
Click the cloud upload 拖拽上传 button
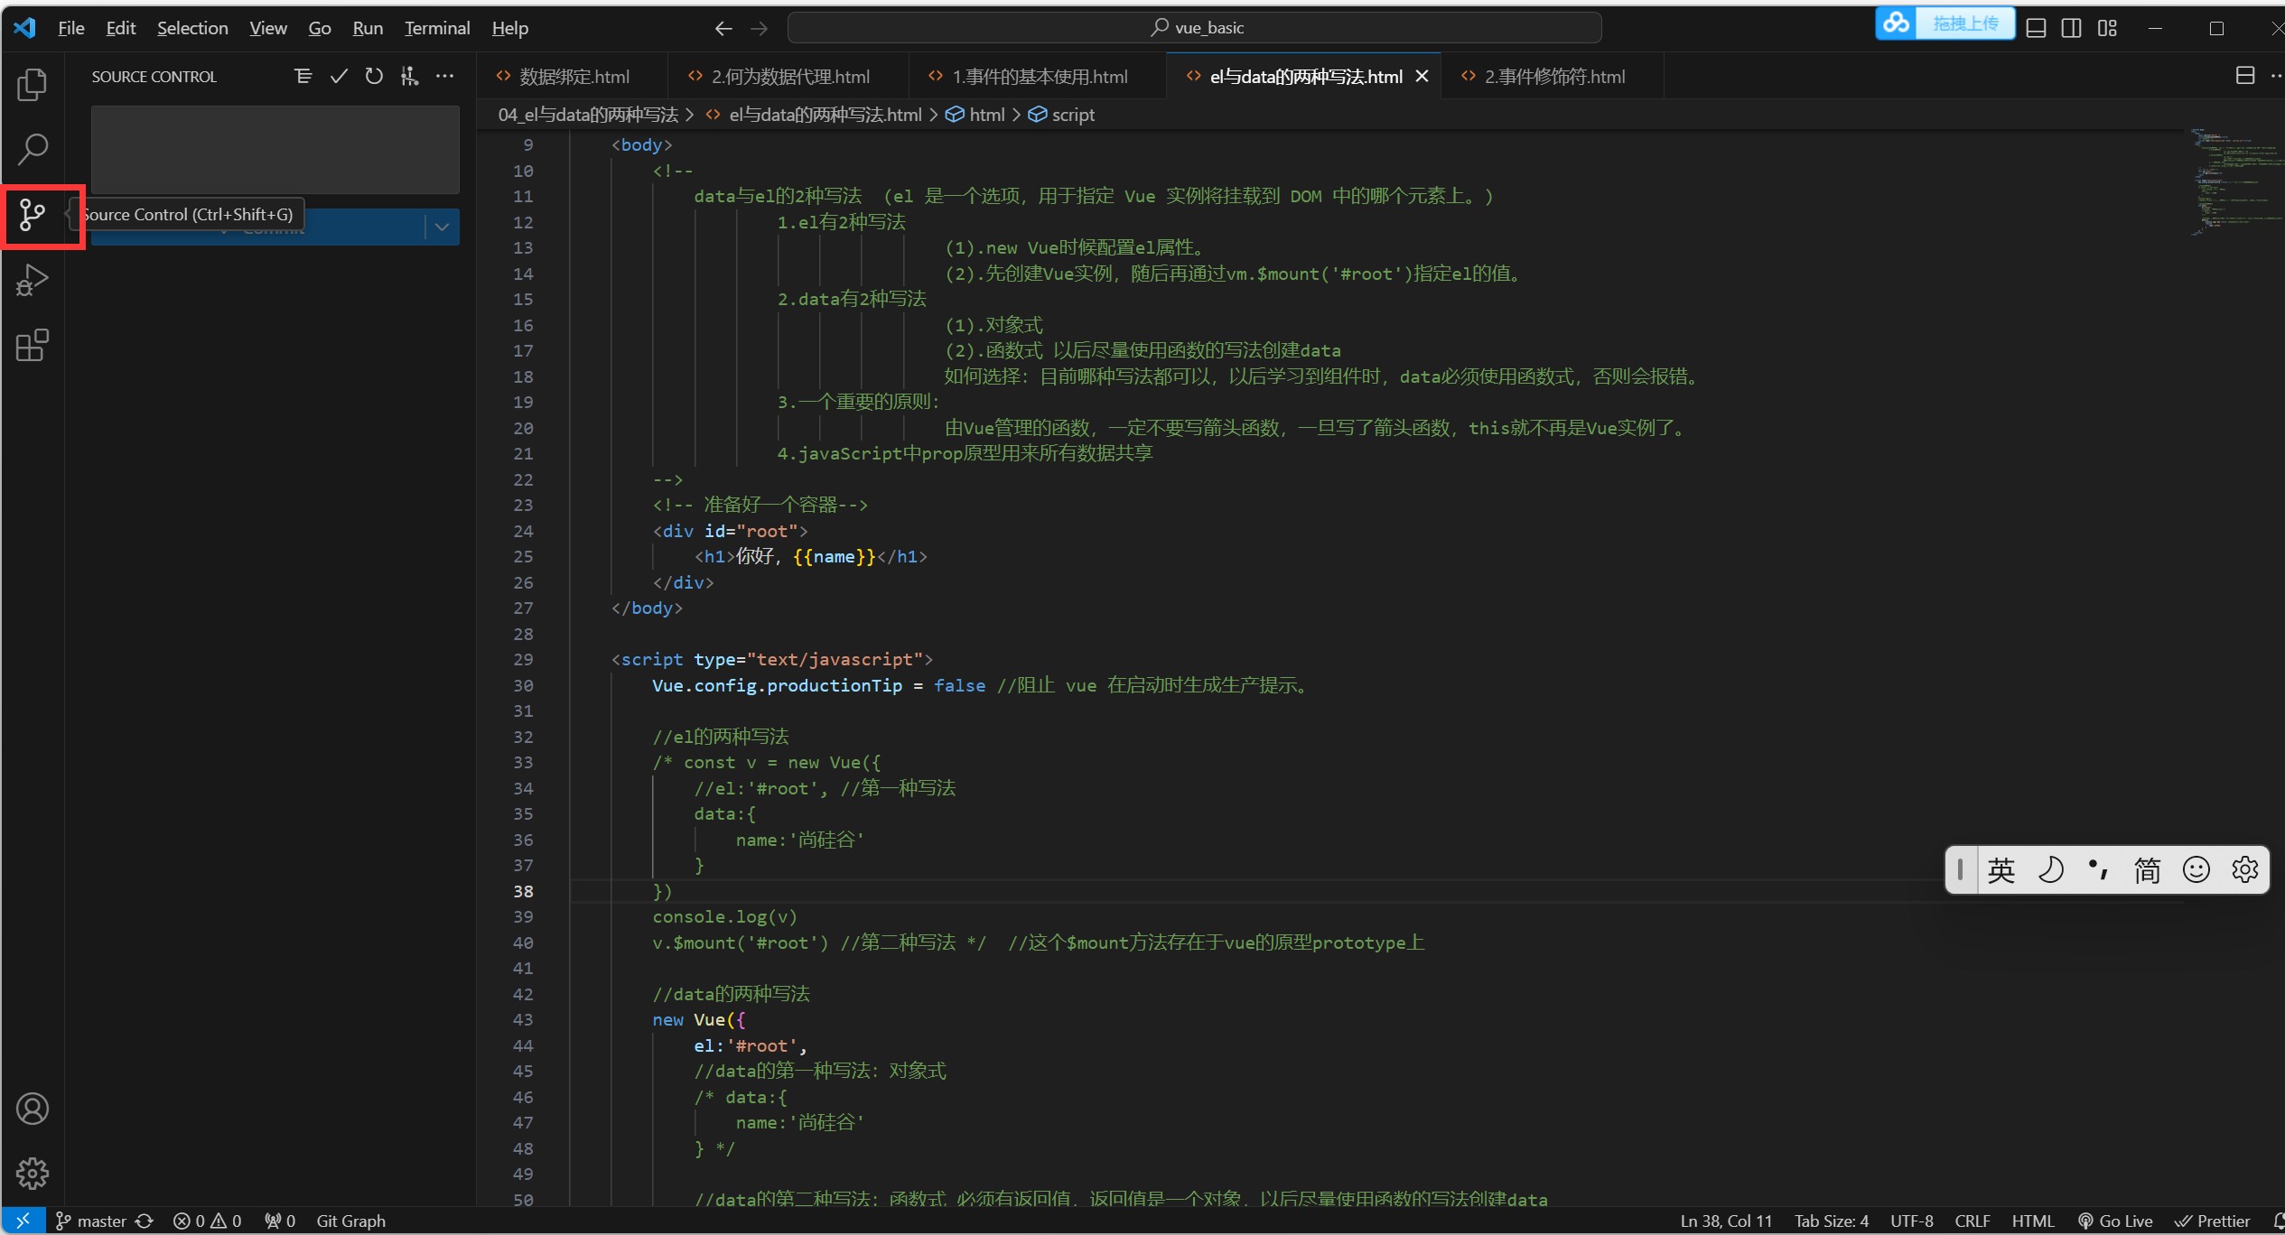[x=1945, y=23]
